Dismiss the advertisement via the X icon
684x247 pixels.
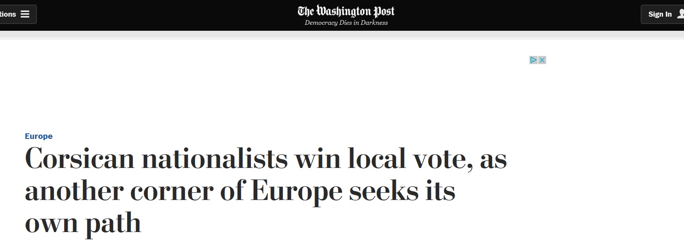(542, 60)
